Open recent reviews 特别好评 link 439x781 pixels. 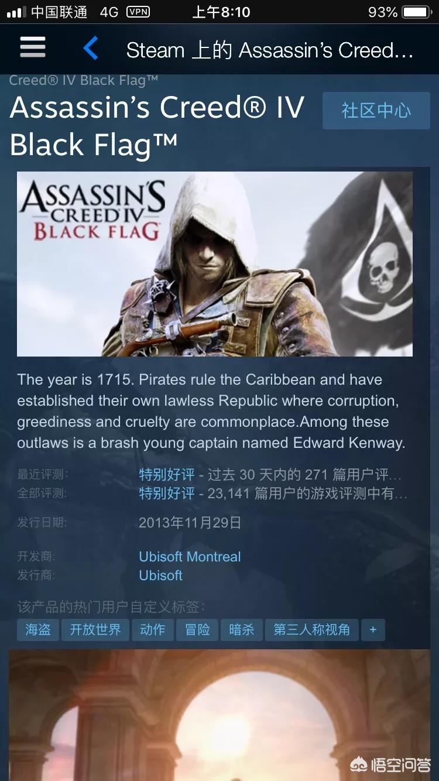click(167, 474)
